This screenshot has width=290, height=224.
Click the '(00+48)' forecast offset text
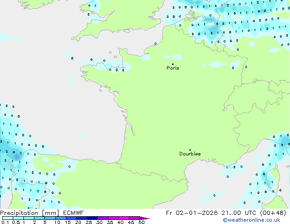click(273, 213)
